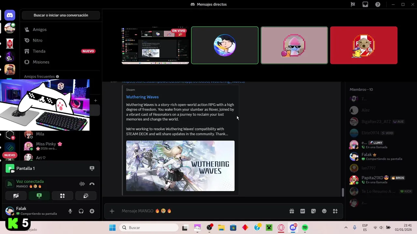Open activities button in voice panel
417x234 pixels.
coord(63,196)
